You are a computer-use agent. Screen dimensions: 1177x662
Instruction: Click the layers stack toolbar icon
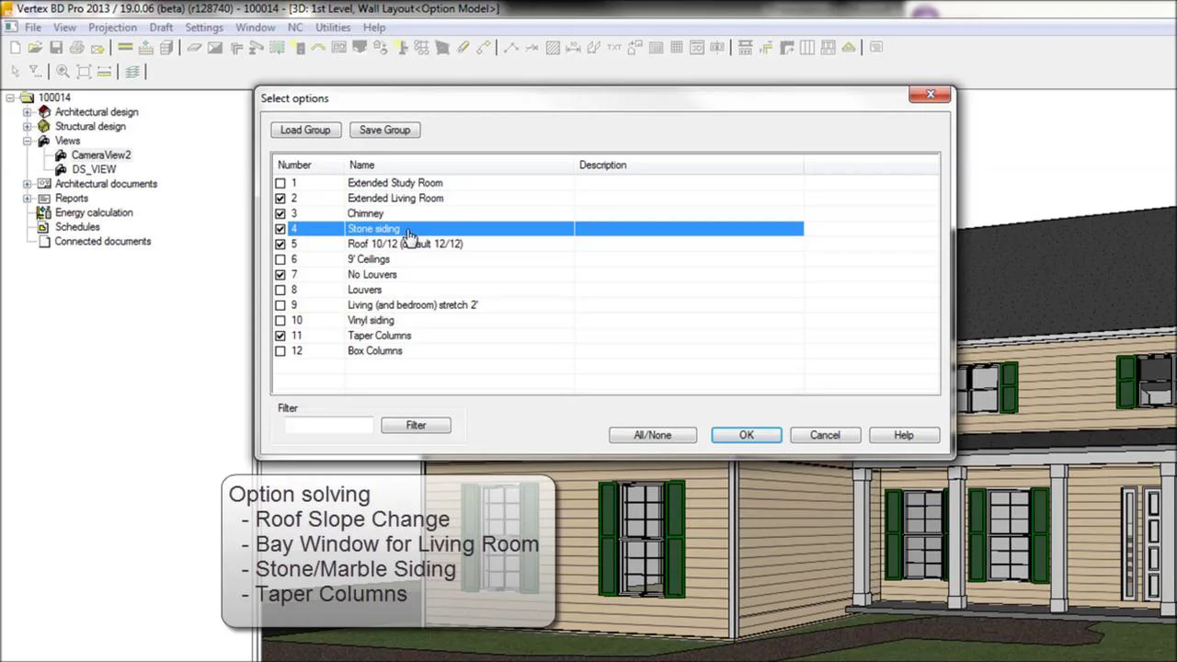132,71
